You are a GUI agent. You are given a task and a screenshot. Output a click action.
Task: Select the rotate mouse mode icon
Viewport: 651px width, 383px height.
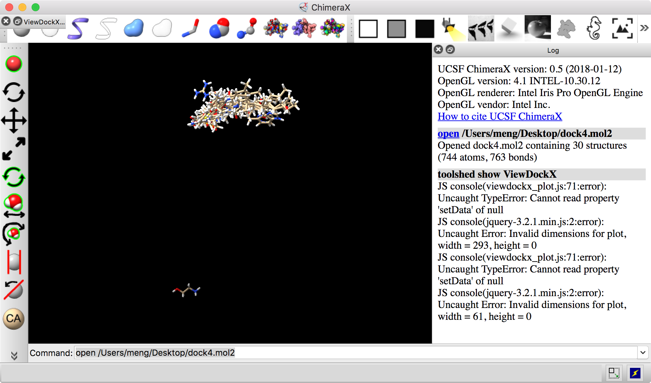point(14,92)
